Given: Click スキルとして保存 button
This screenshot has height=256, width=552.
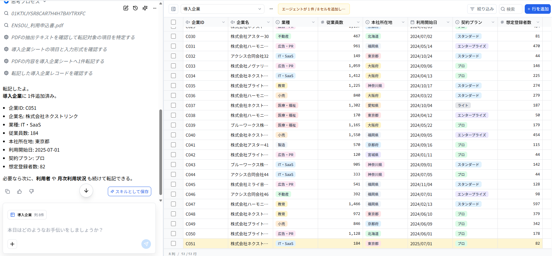Looking at the screenshot, I should tap(129, 191).
